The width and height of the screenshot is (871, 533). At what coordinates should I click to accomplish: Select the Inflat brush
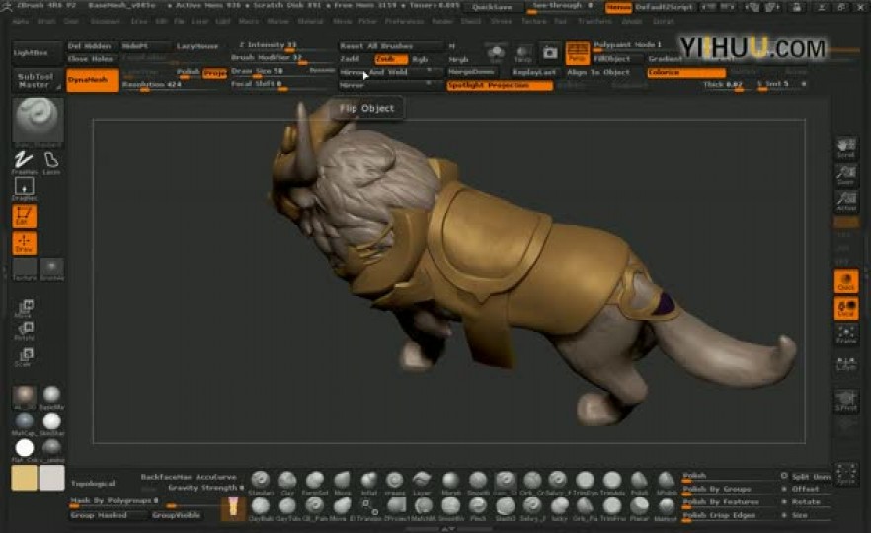click(369, 482)
